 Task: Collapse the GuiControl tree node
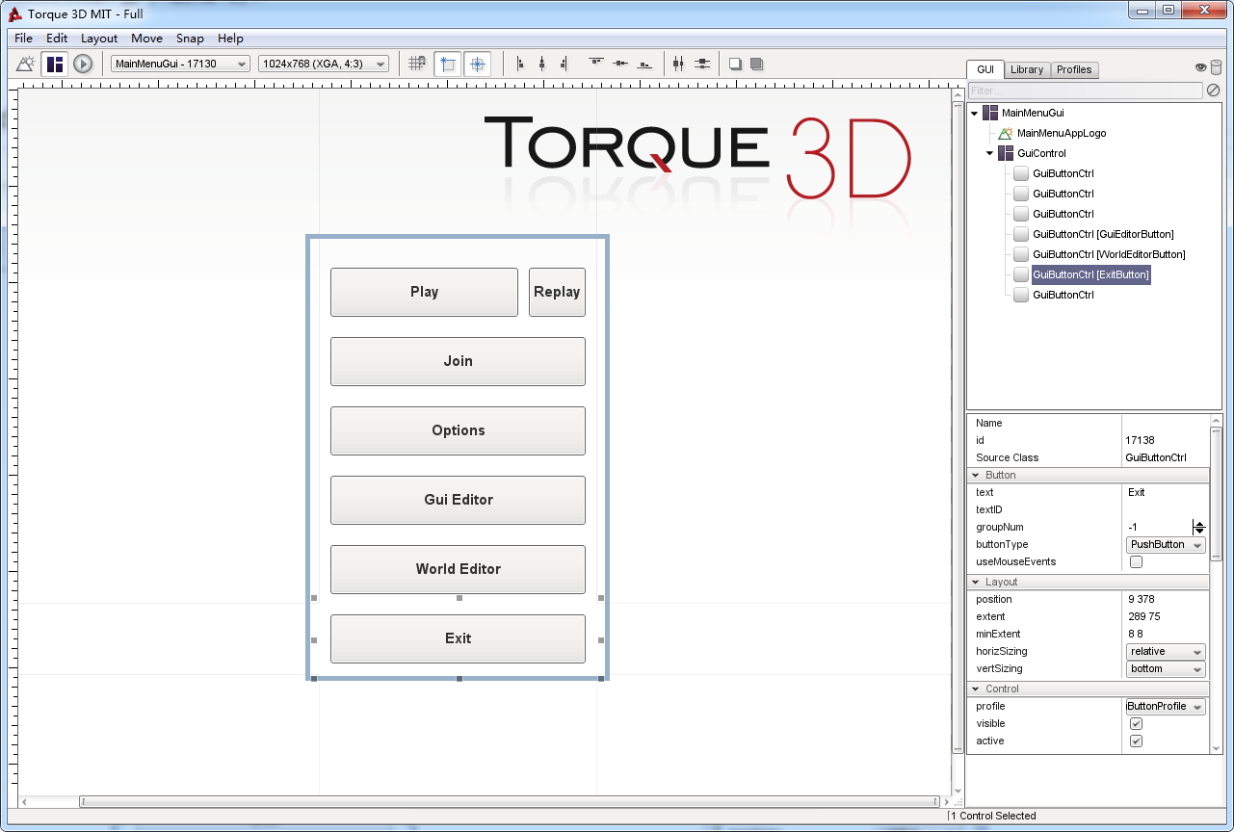pyautogui.click(x=989, y=153)
